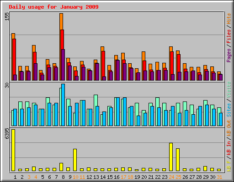Click the yellow kB bar for day 25
The image size is (234, 182).
pyautogui.click(x=178, y=160)
